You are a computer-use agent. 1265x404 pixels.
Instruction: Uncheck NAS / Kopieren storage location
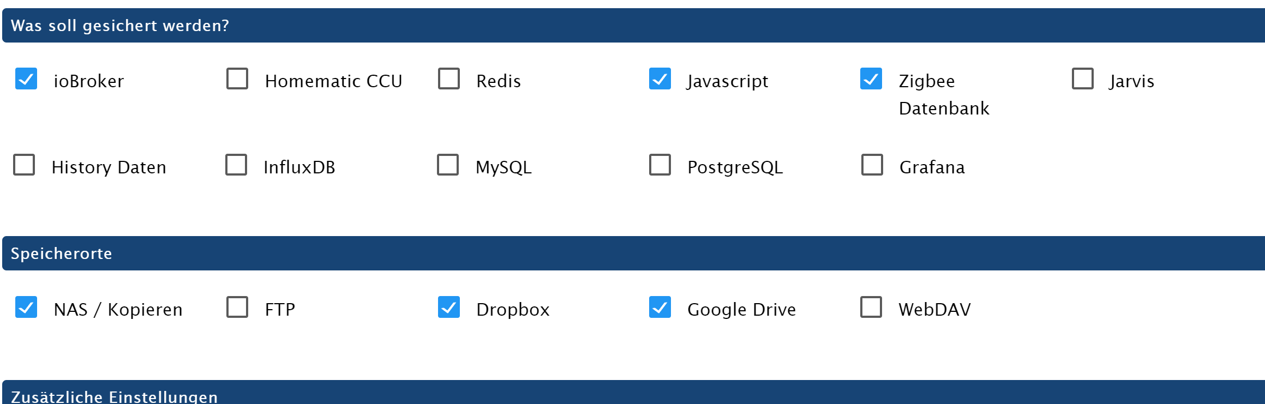[26, 307]
